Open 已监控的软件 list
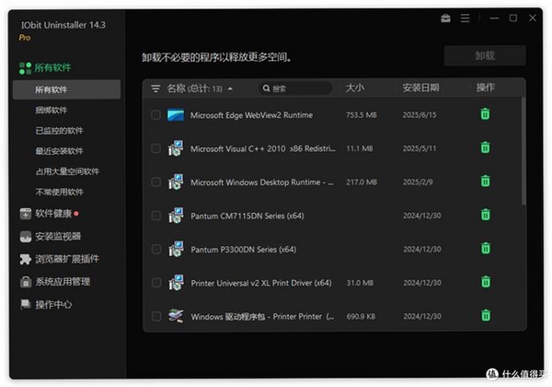 59,131
